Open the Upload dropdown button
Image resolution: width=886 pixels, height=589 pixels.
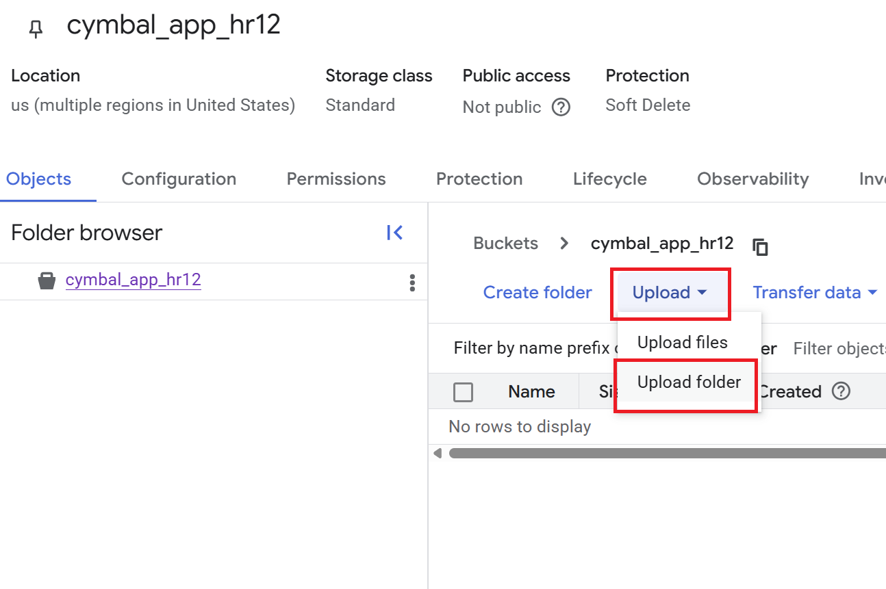(670, 293)
